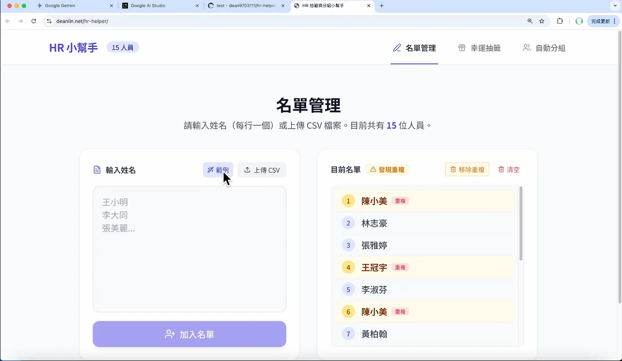Focus the name input text area

(x=189, y=249)
